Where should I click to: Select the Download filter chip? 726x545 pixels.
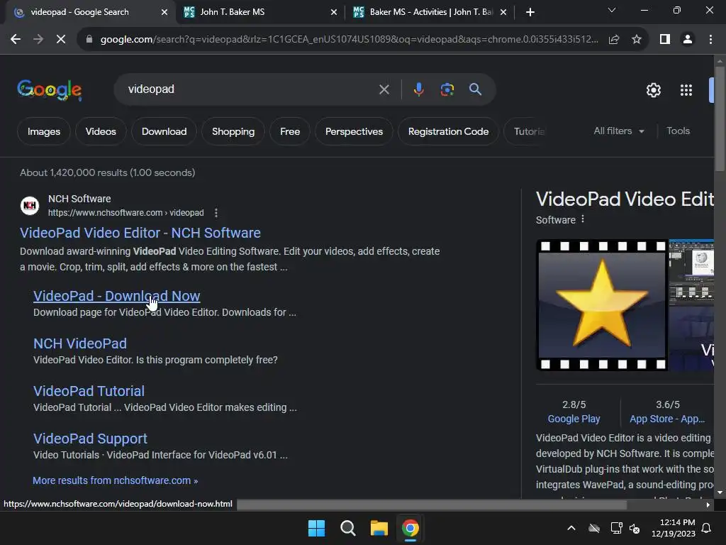164,131
